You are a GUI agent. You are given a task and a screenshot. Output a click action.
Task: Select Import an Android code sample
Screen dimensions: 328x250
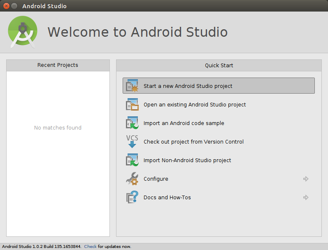coord(184,123)
